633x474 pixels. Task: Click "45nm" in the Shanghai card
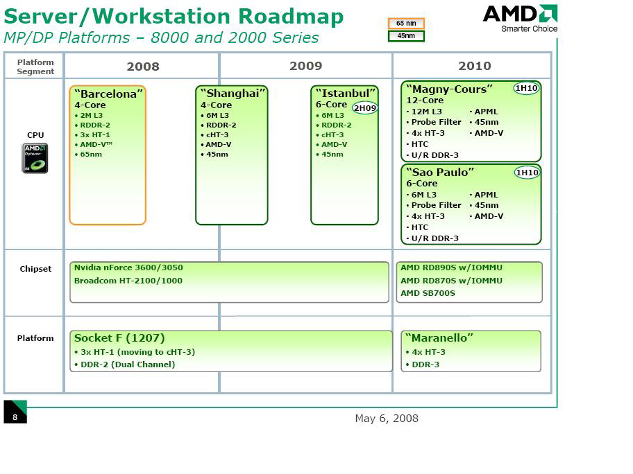217,154
